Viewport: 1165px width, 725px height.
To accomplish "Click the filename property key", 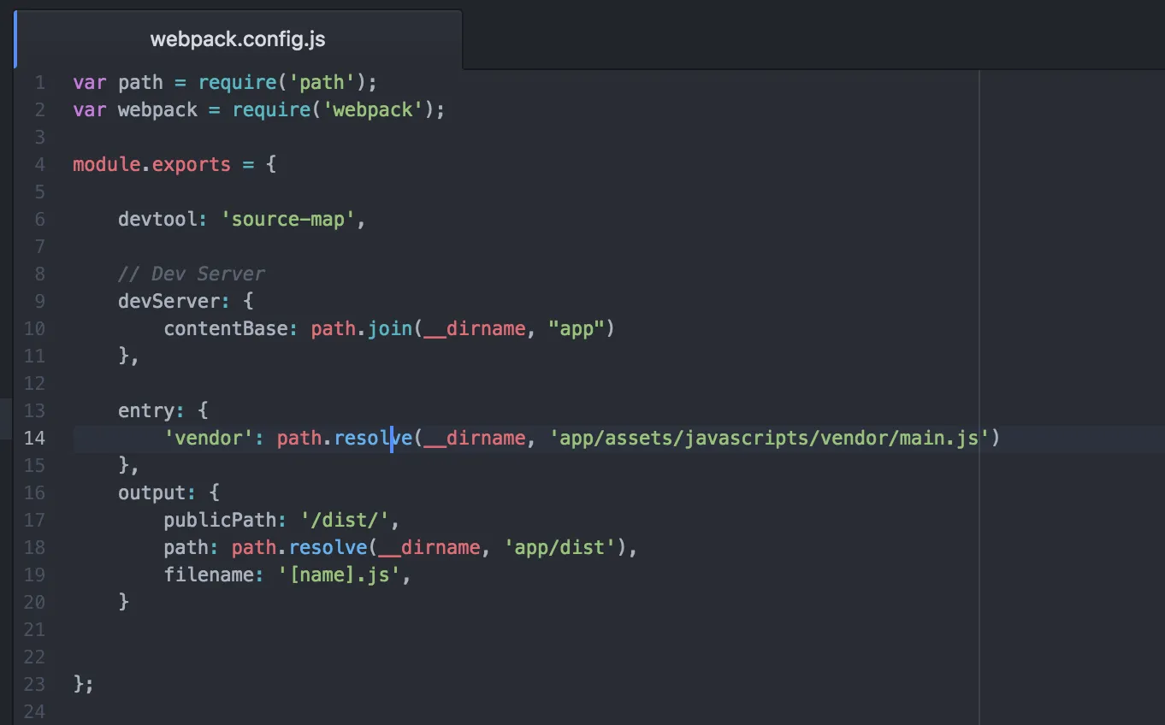I will coord(209,575).
